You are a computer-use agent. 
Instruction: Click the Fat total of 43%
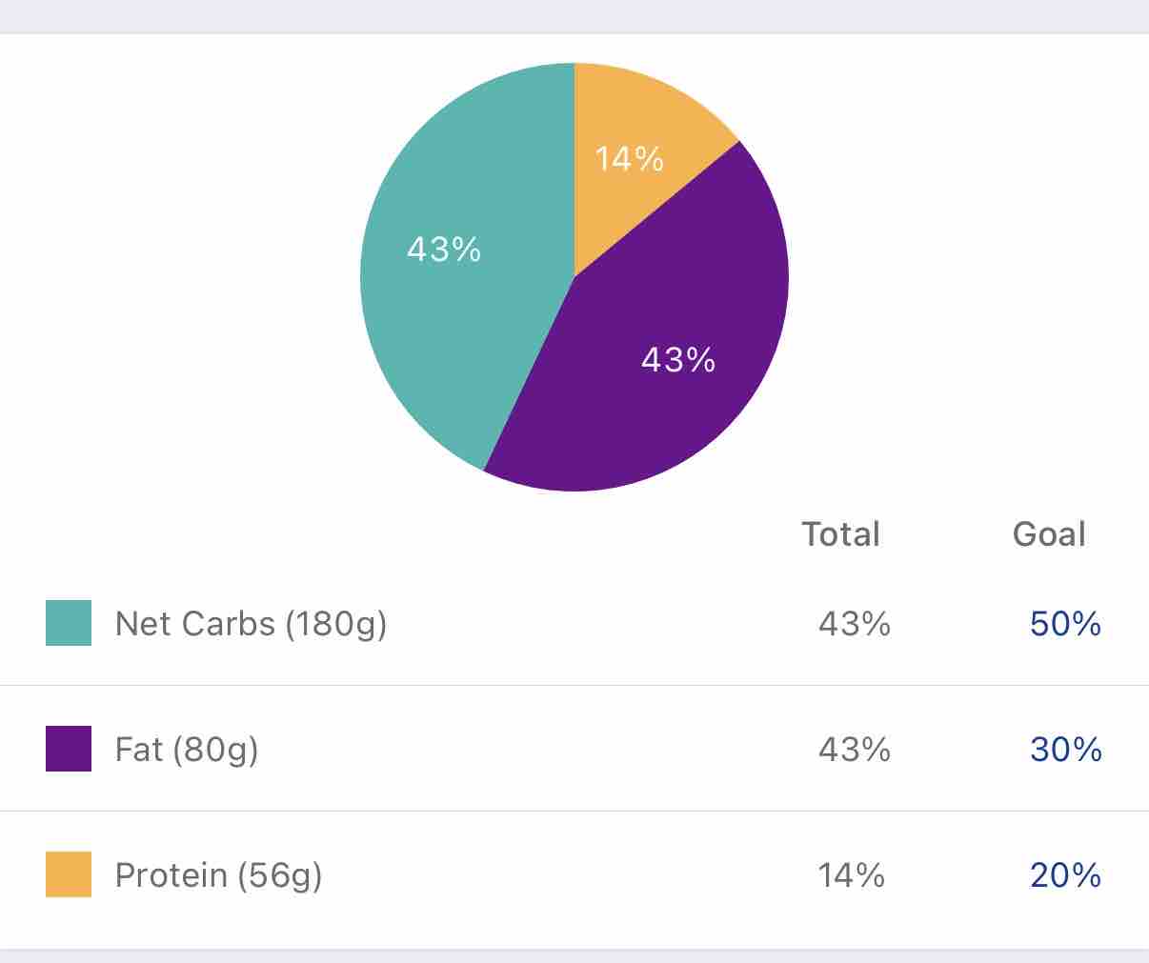(855, 750)
